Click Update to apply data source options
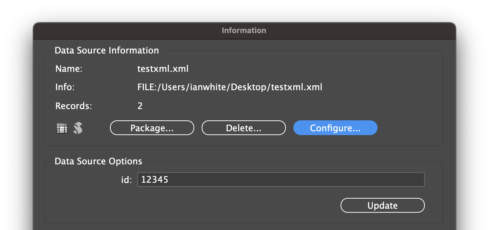Viewport: 489px width, 230px height. [382, 205]
